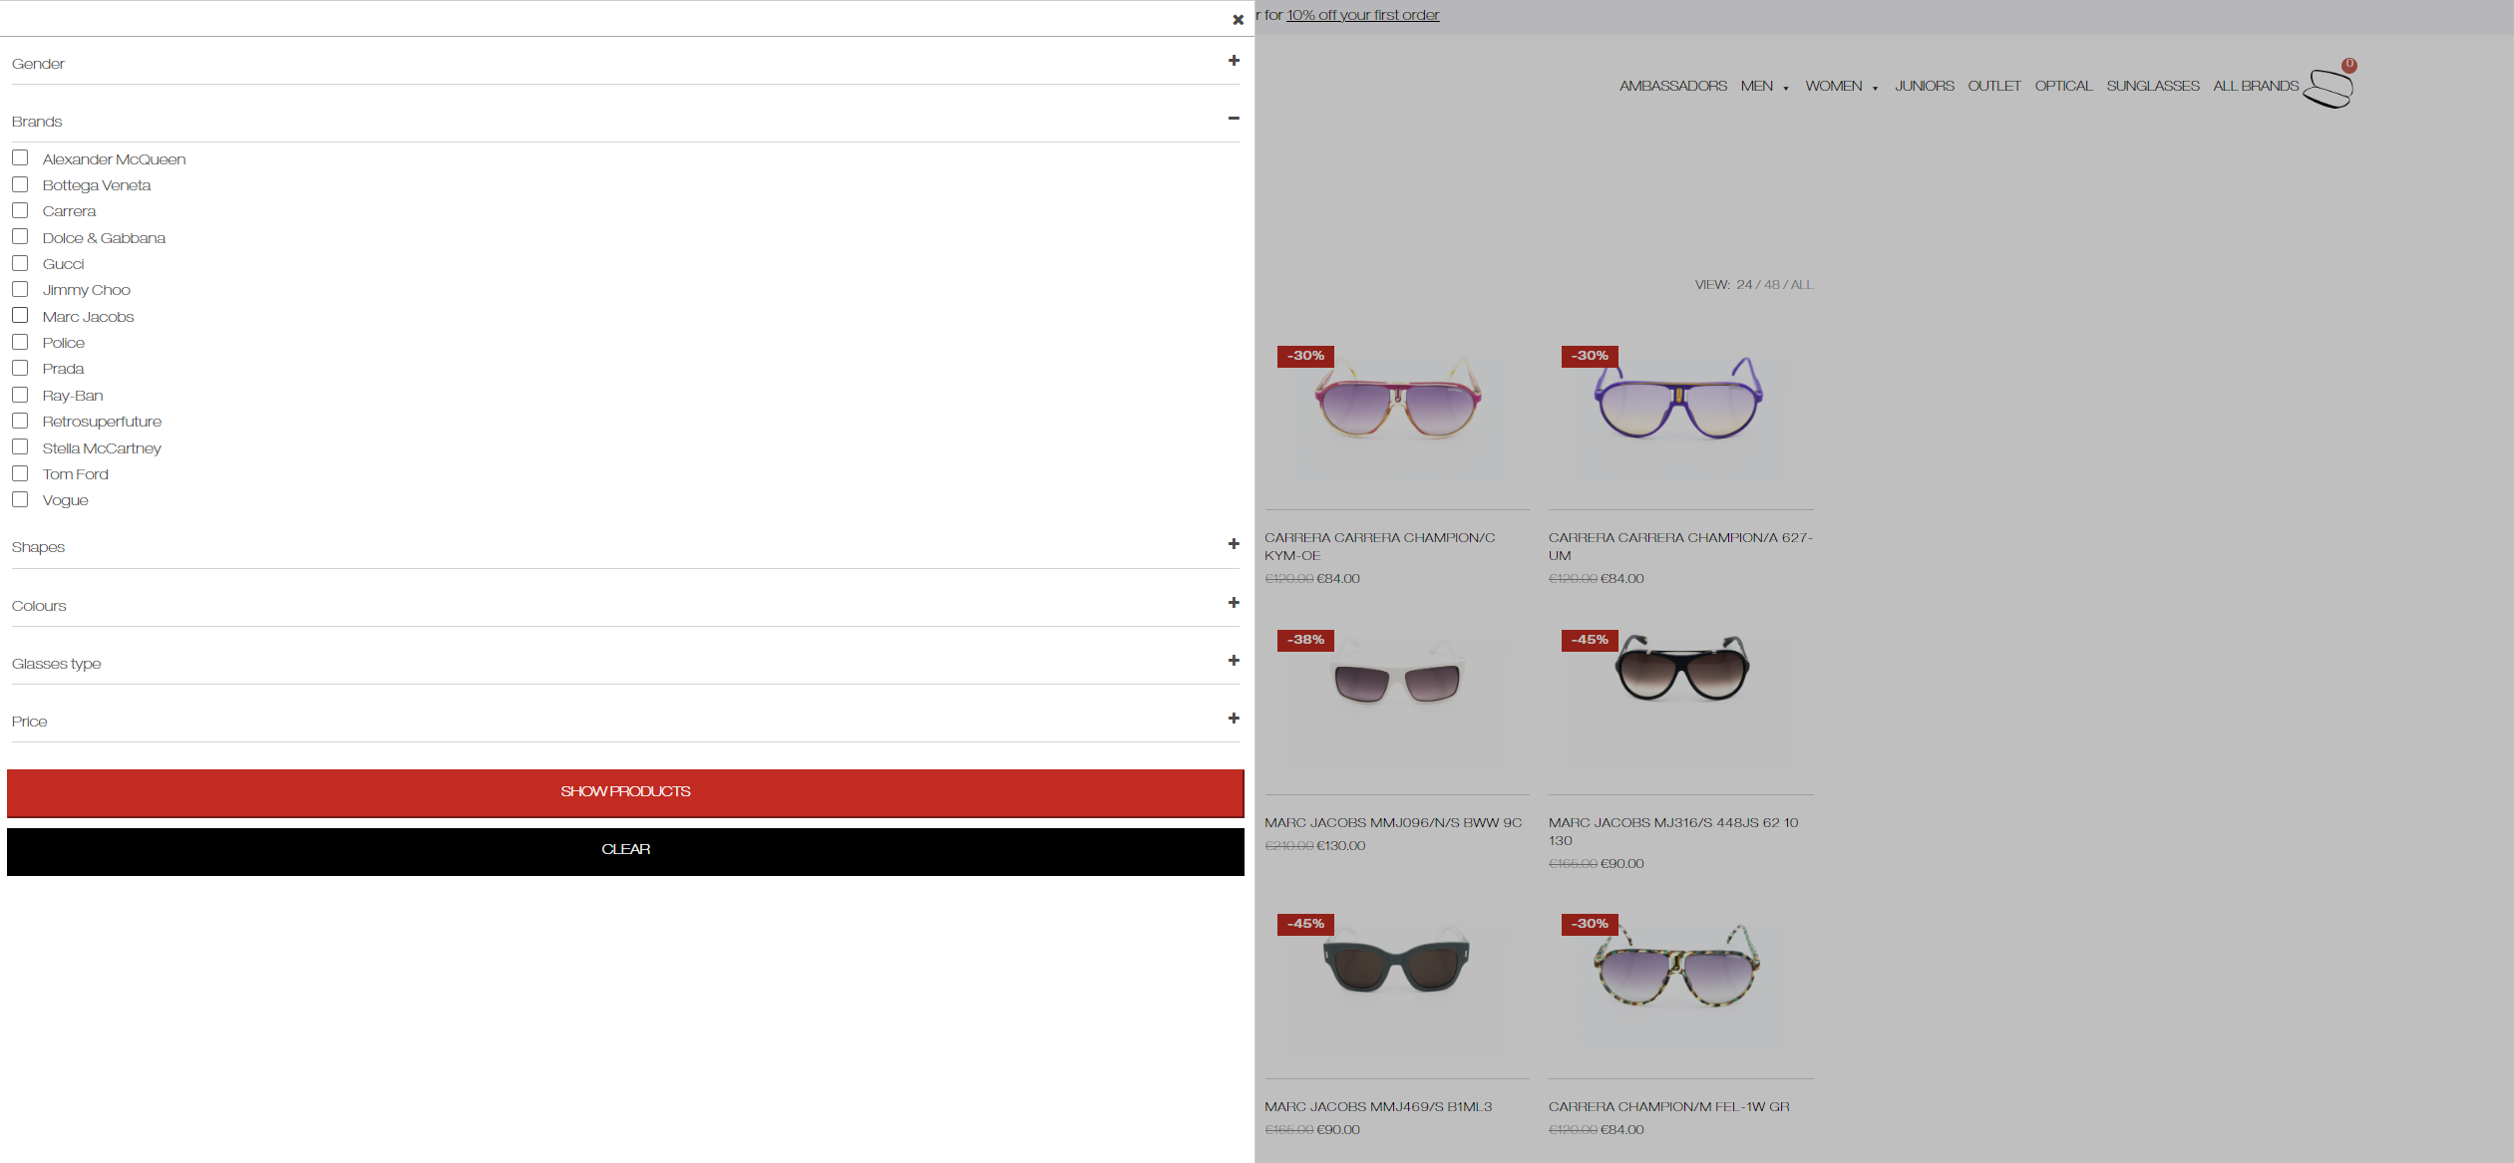Click the cart item count badge
This screenshot has width=2514, height=1163.
[2349, 65]
